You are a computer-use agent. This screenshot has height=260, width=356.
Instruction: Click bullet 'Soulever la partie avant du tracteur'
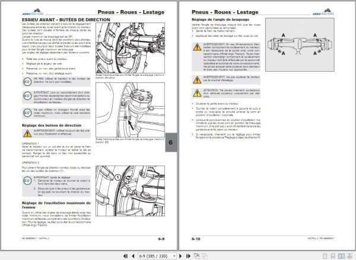pyautogui.click(x=217, y=104)
